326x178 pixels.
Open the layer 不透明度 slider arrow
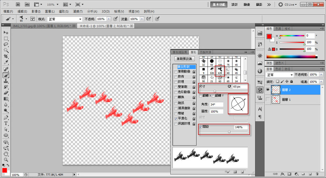point(321,75)
